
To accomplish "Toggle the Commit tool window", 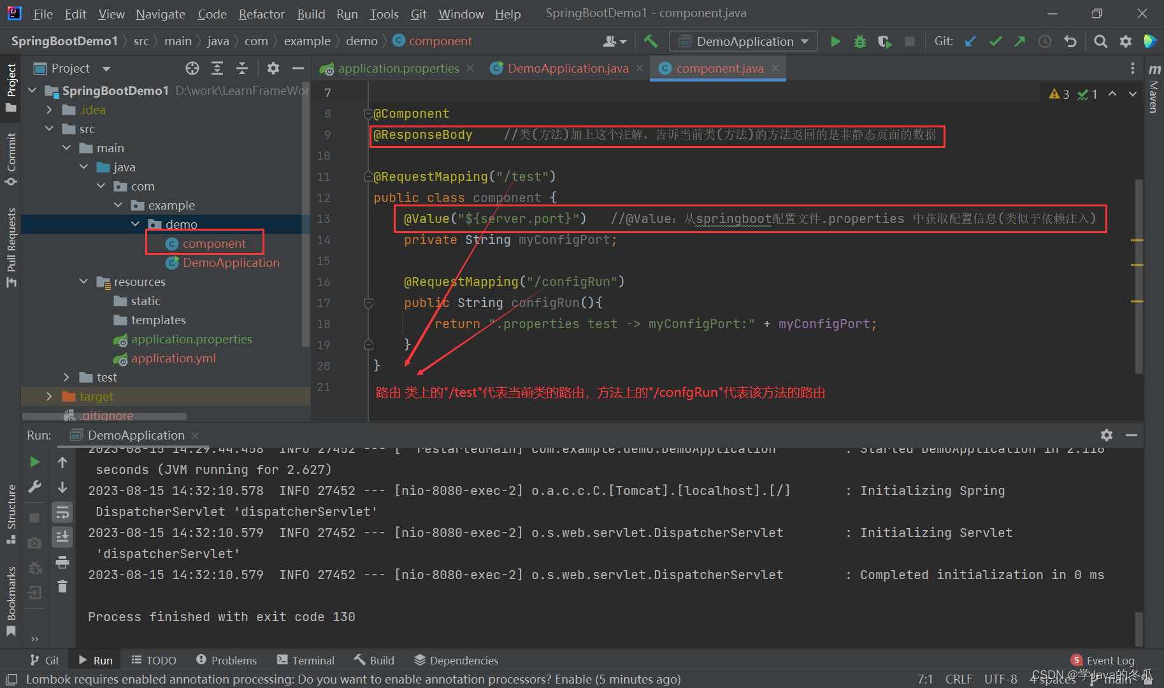I will click(x=11, y=159).
